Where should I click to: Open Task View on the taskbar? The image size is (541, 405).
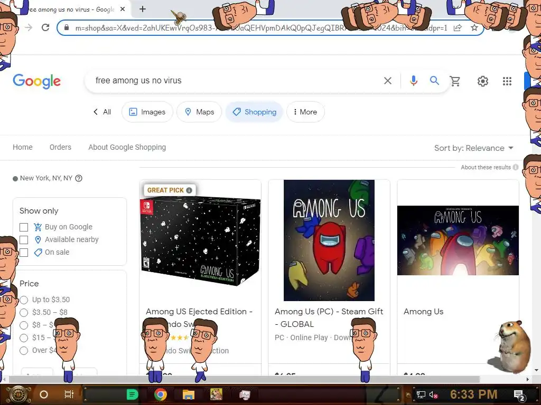(69, 394)
